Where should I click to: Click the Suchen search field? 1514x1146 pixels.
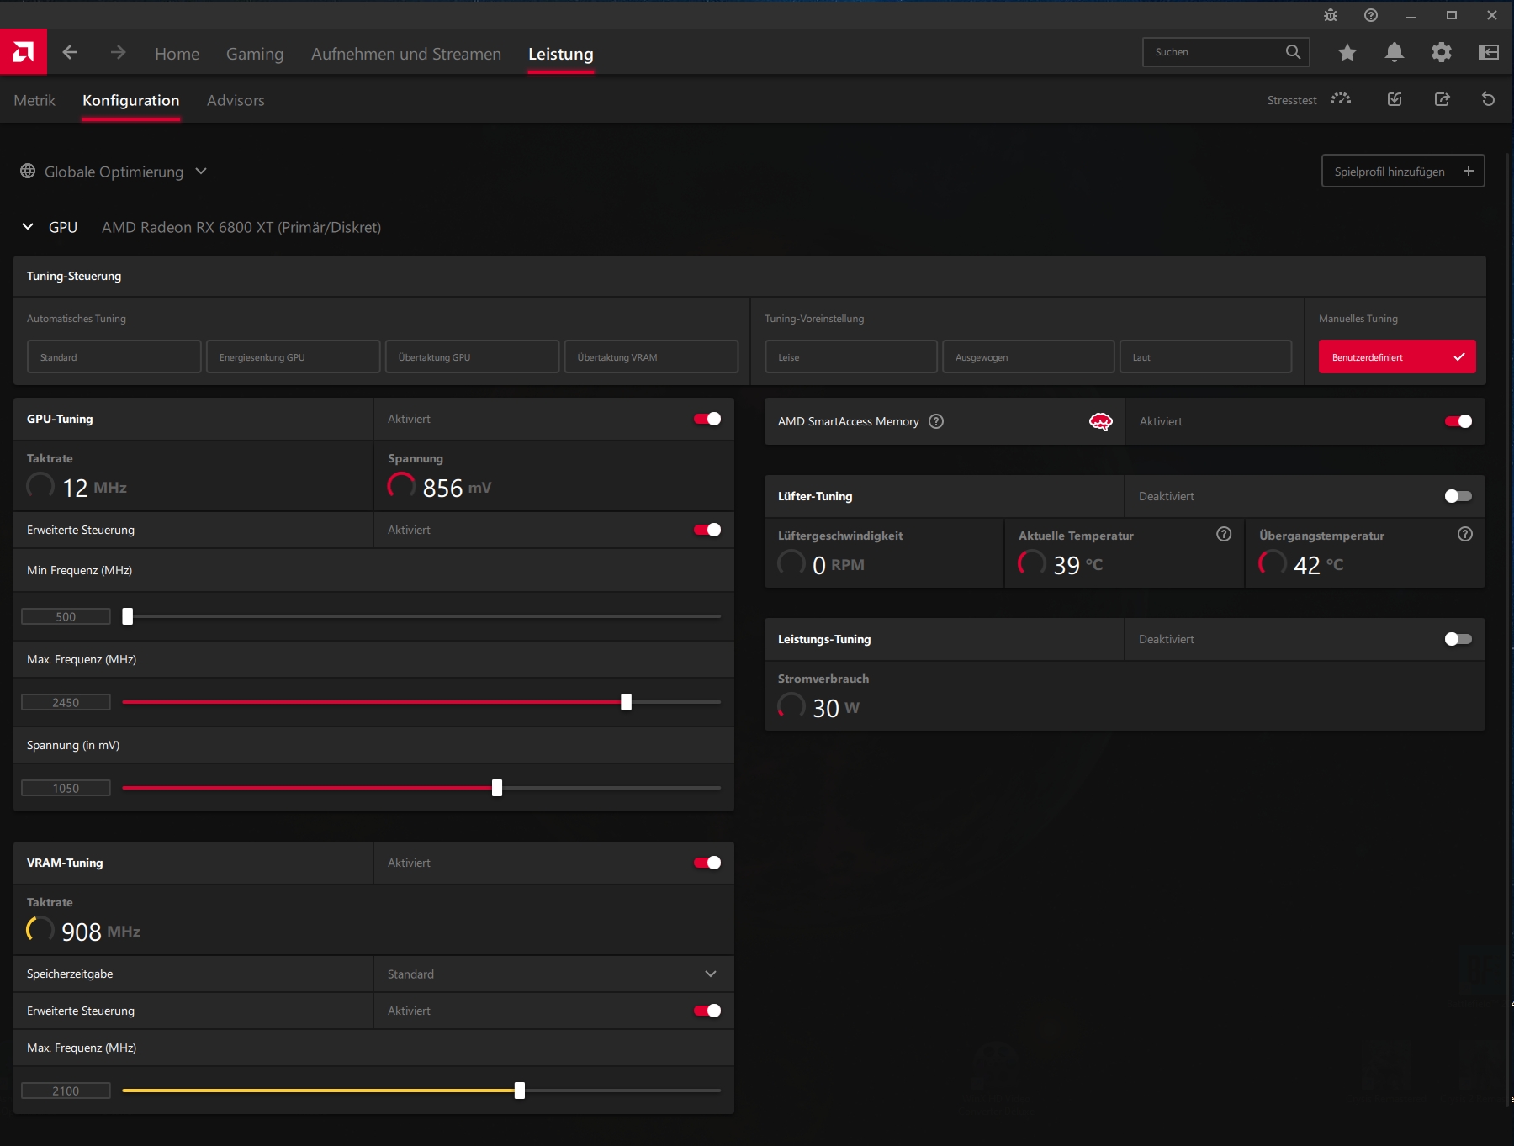click(x=1226, y=52)
